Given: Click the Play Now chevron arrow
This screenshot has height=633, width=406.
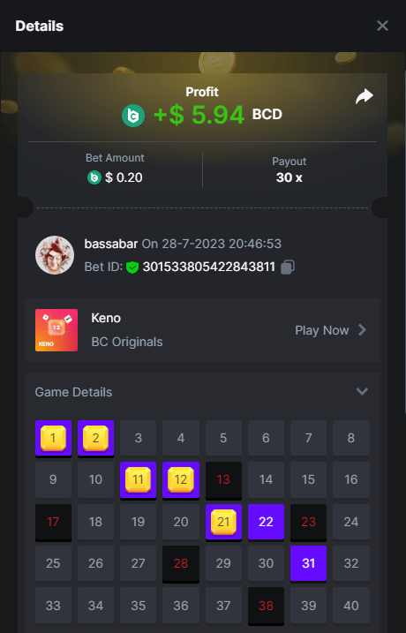Looking at the screenshot, I should point(362,330).
